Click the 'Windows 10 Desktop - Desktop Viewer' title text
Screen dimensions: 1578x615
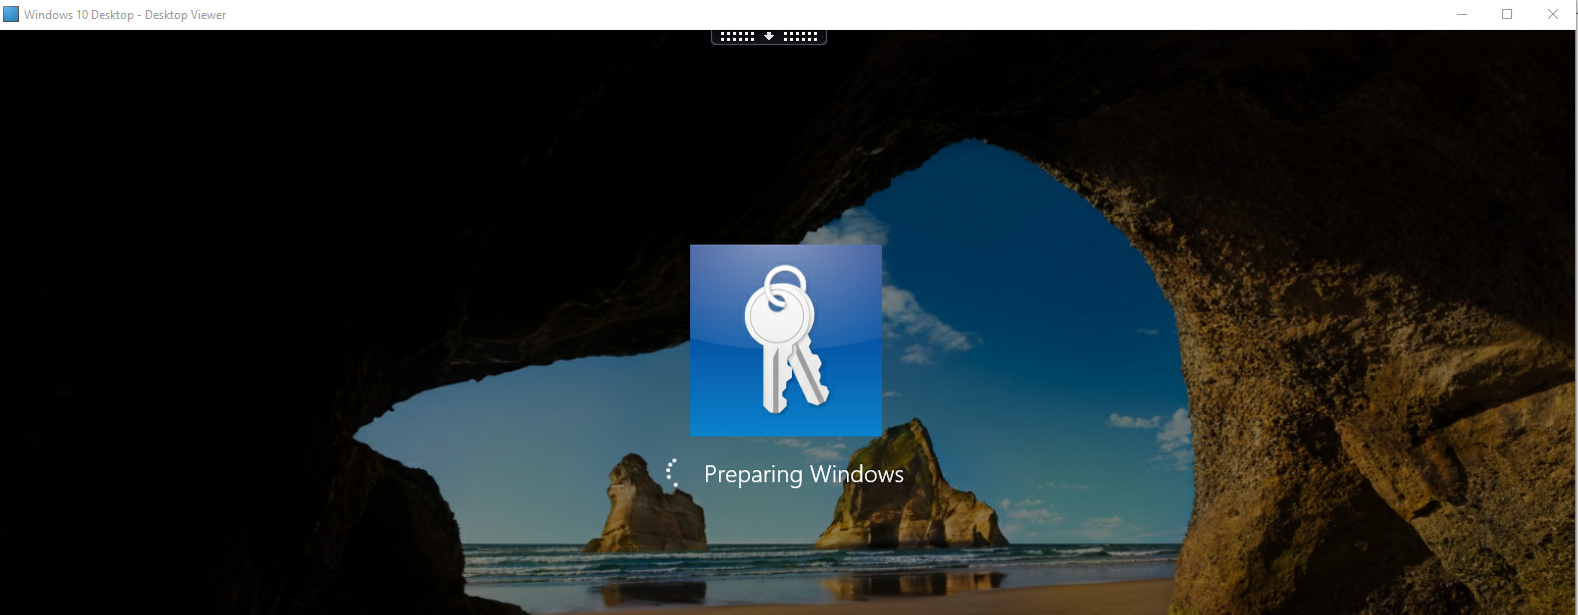tap(125, 15)
